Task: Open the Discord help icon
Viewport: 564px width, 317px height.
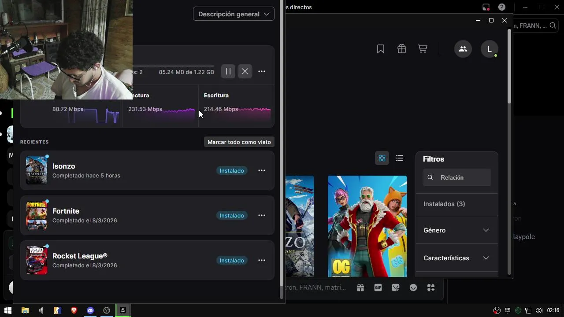Action: point(501,7)
